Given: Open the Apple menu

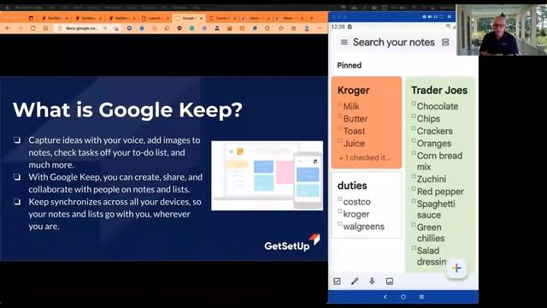Looking at the screenshot, I should pyautogui.click(x=7, y=8).
